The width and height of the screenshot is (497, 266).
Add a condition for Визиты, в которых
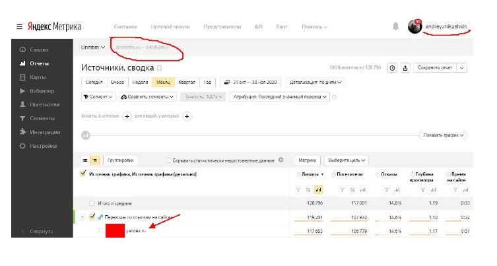click(127, 117)
